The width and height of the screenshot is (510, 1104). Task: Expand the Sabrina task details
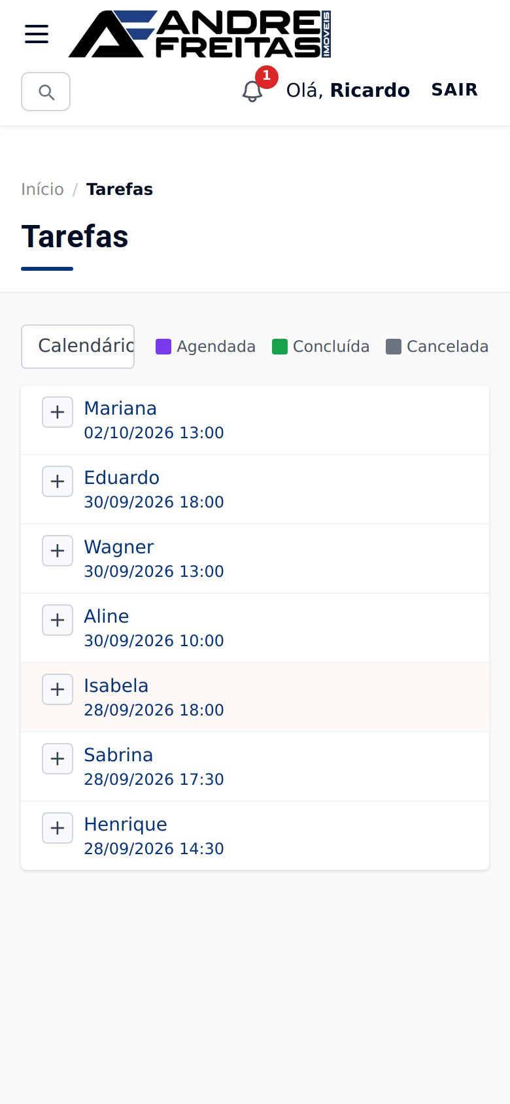click(x=58, y=759)
